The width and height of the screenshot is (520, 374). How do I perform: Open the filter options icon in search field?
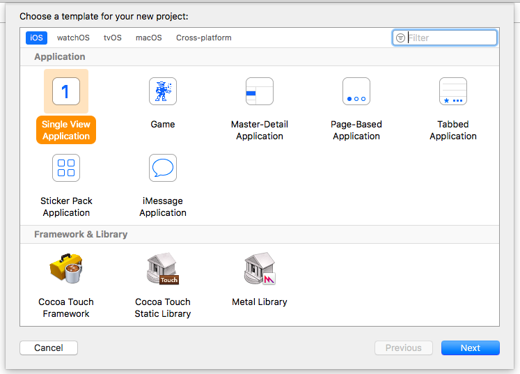point(400,38)
